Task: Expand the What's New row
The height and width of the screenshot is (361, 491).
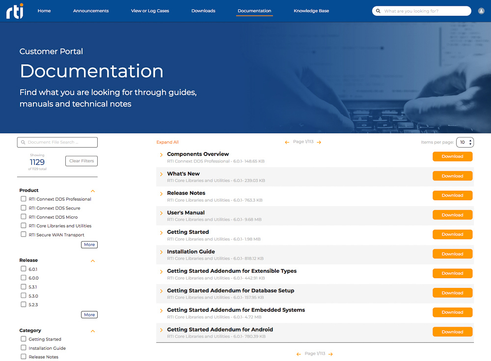Action: 161,174
